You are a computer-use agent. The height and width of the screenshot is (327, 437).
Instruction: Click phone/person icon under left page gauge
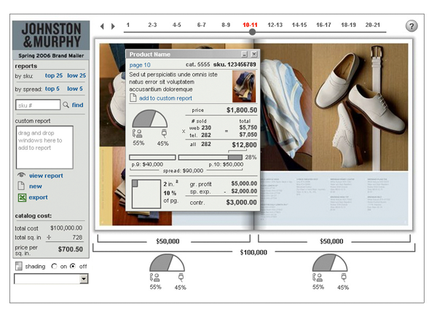click(154, 278)
